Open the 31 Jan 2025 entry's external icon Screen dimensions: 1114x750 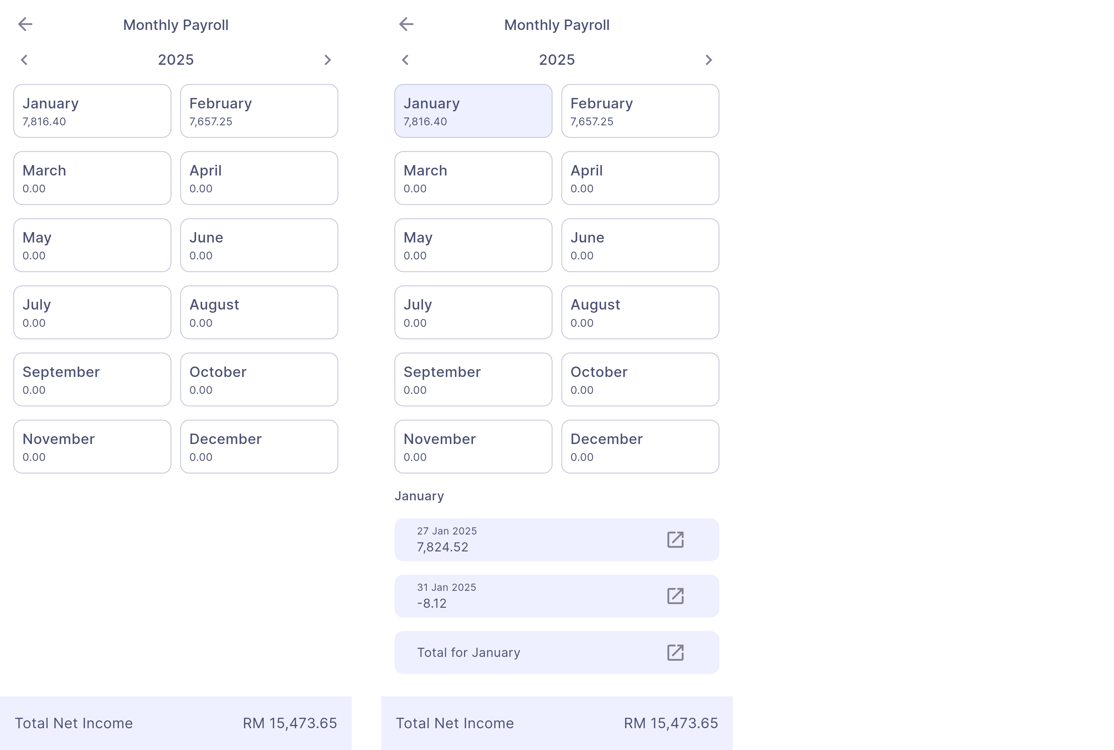675,596
